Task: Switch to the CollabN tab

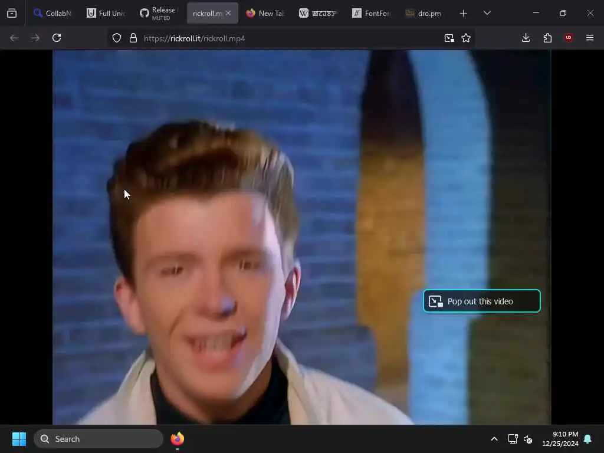Action: click(x=52, y=14)
